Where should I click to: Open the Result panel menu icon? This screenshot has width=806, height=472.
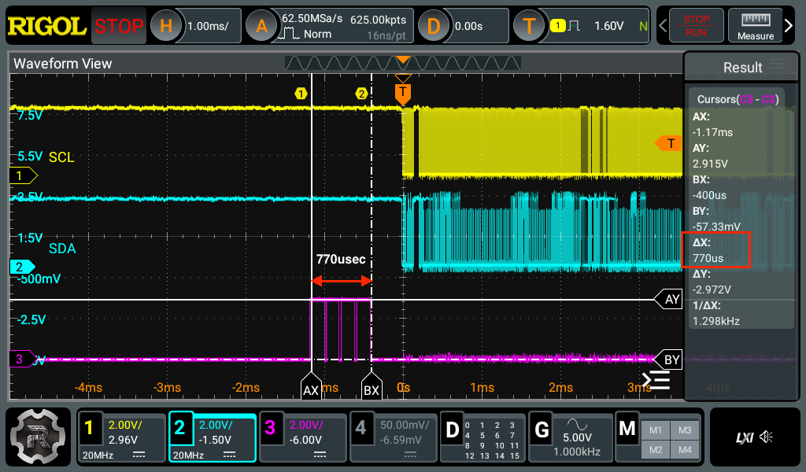(778, 64)
